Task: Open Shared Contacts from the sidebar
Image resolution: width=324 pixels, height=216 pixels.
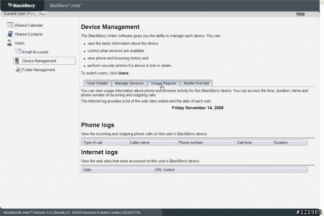Action: [28, 34]
